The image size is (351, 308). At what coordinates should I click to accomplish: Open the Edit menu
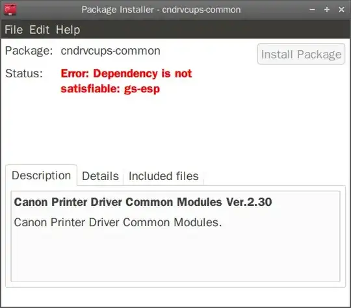point(39,29)
